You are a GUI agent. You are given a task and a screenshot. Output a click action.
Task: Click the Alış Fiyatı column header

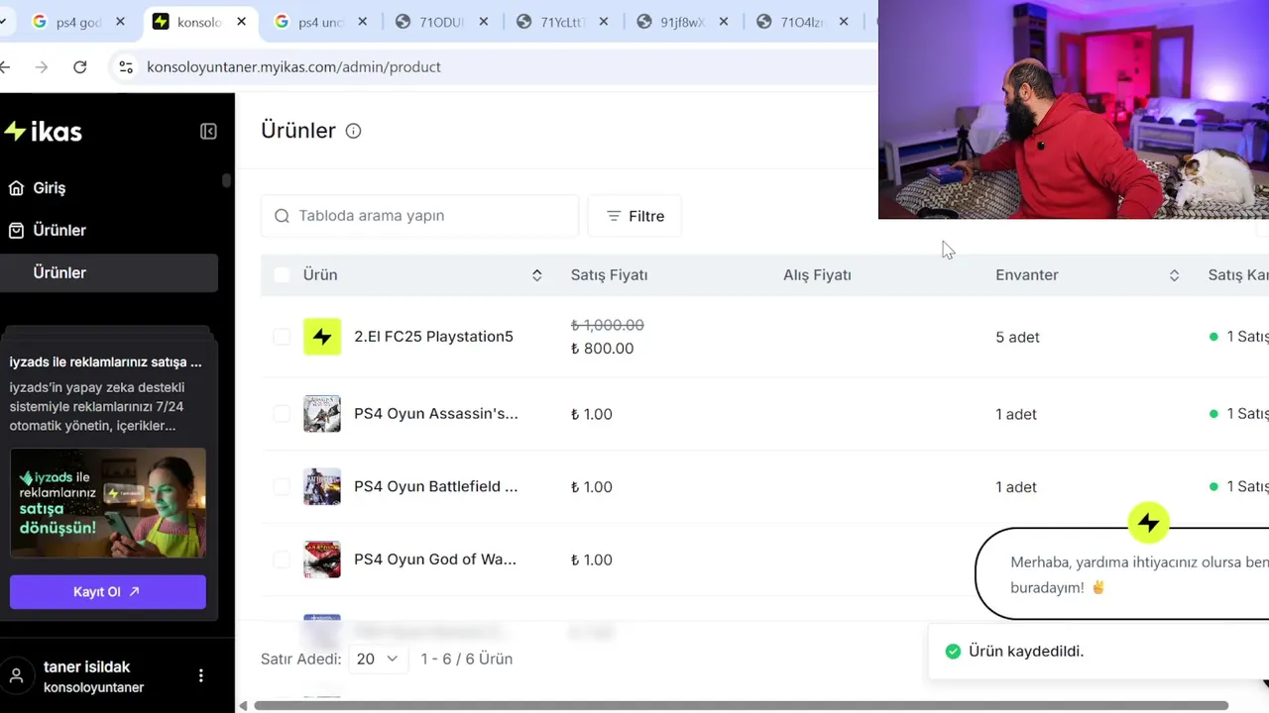pyautogui.click(x=817, y=274)
